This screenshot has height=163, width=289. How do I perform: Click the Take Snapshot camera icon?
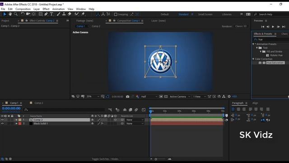(127, 96)
